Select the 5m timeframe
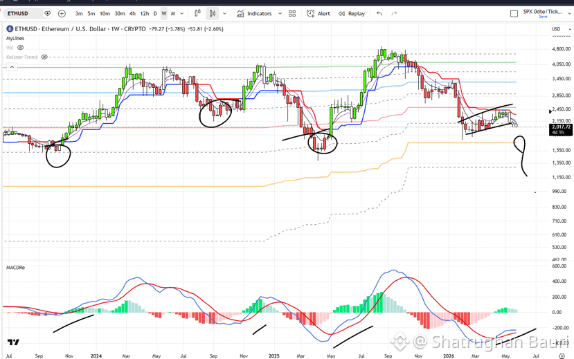The width and height of the screenshot is (574, 359). [x=91, y=14]
